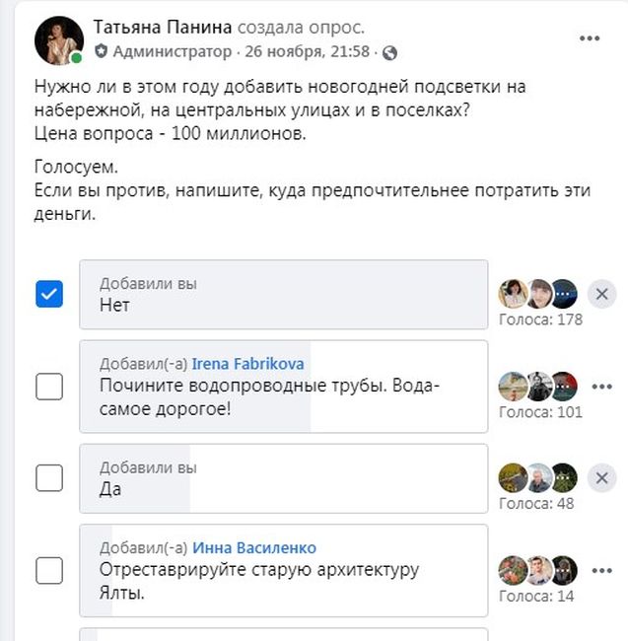The height and width of the screenshot is (641, 628).
Task: Check the 'Почините водопроводные трубы' option checkbox
Action: tap(49, 387)
